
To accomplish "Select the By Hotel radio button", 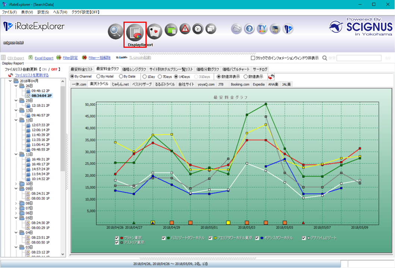I will click(x=98, y=77).
